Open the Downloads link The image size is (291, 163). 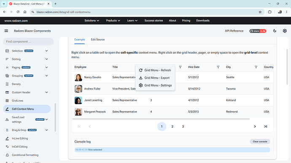pyautogui.click(x=203, y=21)
